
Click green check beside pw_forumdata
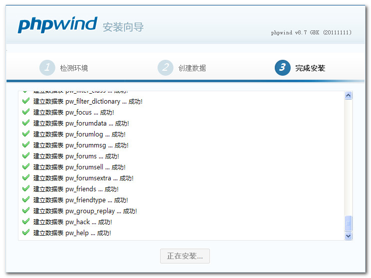[26, 123]
